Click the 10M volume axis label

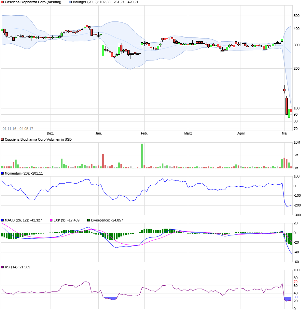click(297, 142)
